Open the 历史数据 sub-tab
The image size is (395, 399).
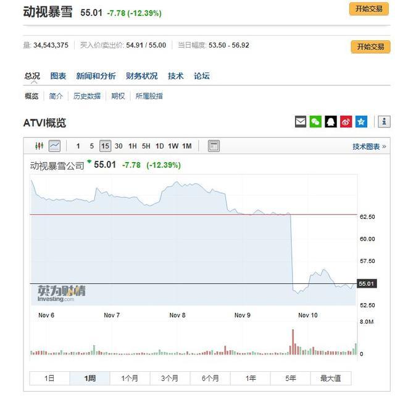pos(87,96)
